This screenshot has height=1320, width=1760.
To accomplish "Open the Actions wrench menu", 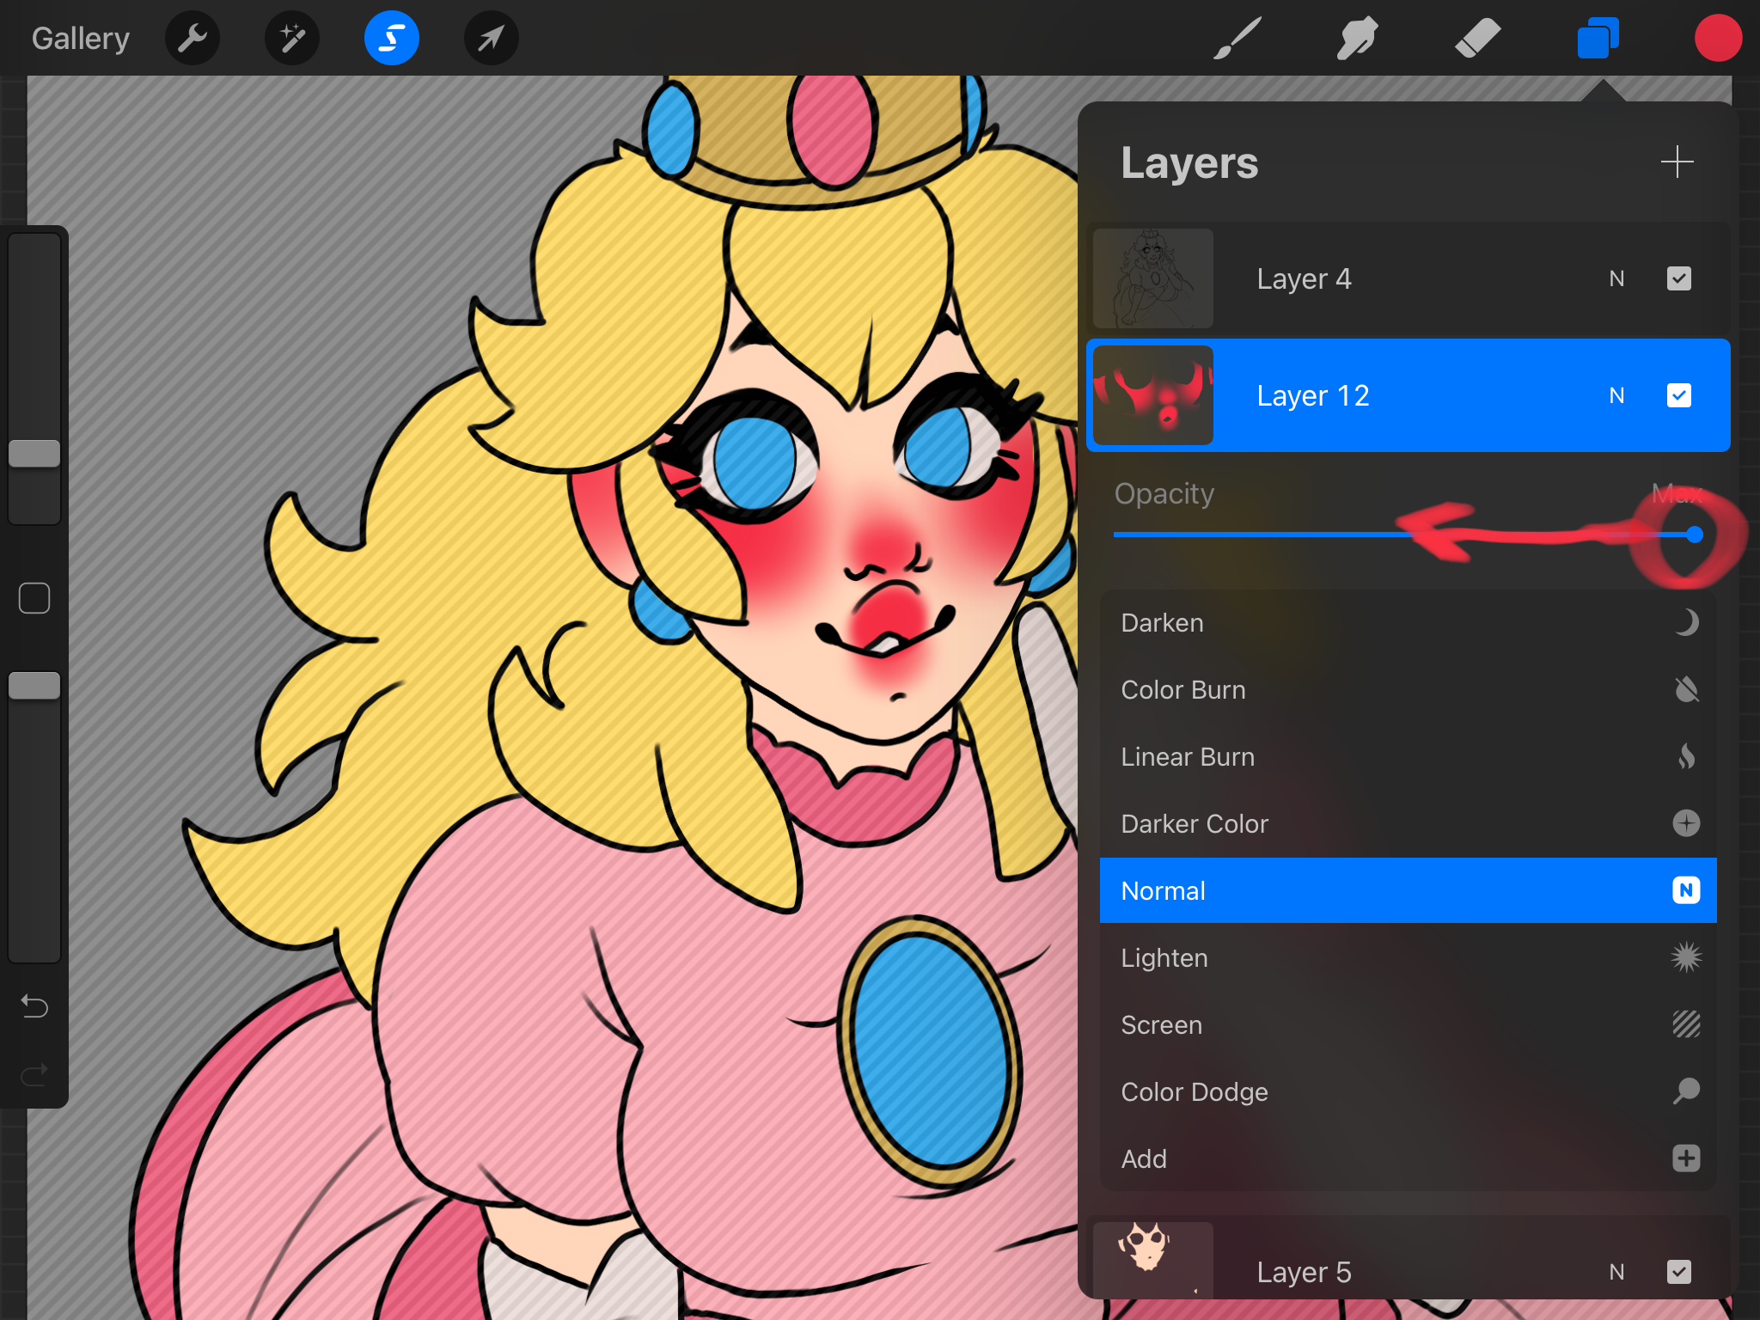I will [x=192, y=39].
